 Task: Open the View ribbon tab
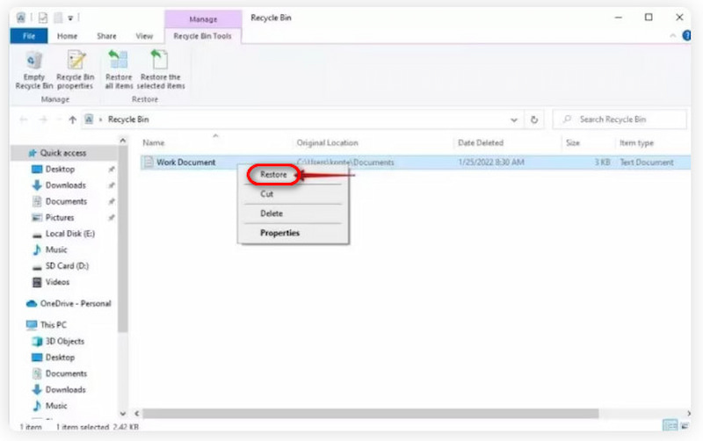(144, 36)
